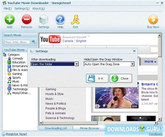Click in the Music, Artist, Album search field
Screen dimensions: 165x137
tap(17, 42)
